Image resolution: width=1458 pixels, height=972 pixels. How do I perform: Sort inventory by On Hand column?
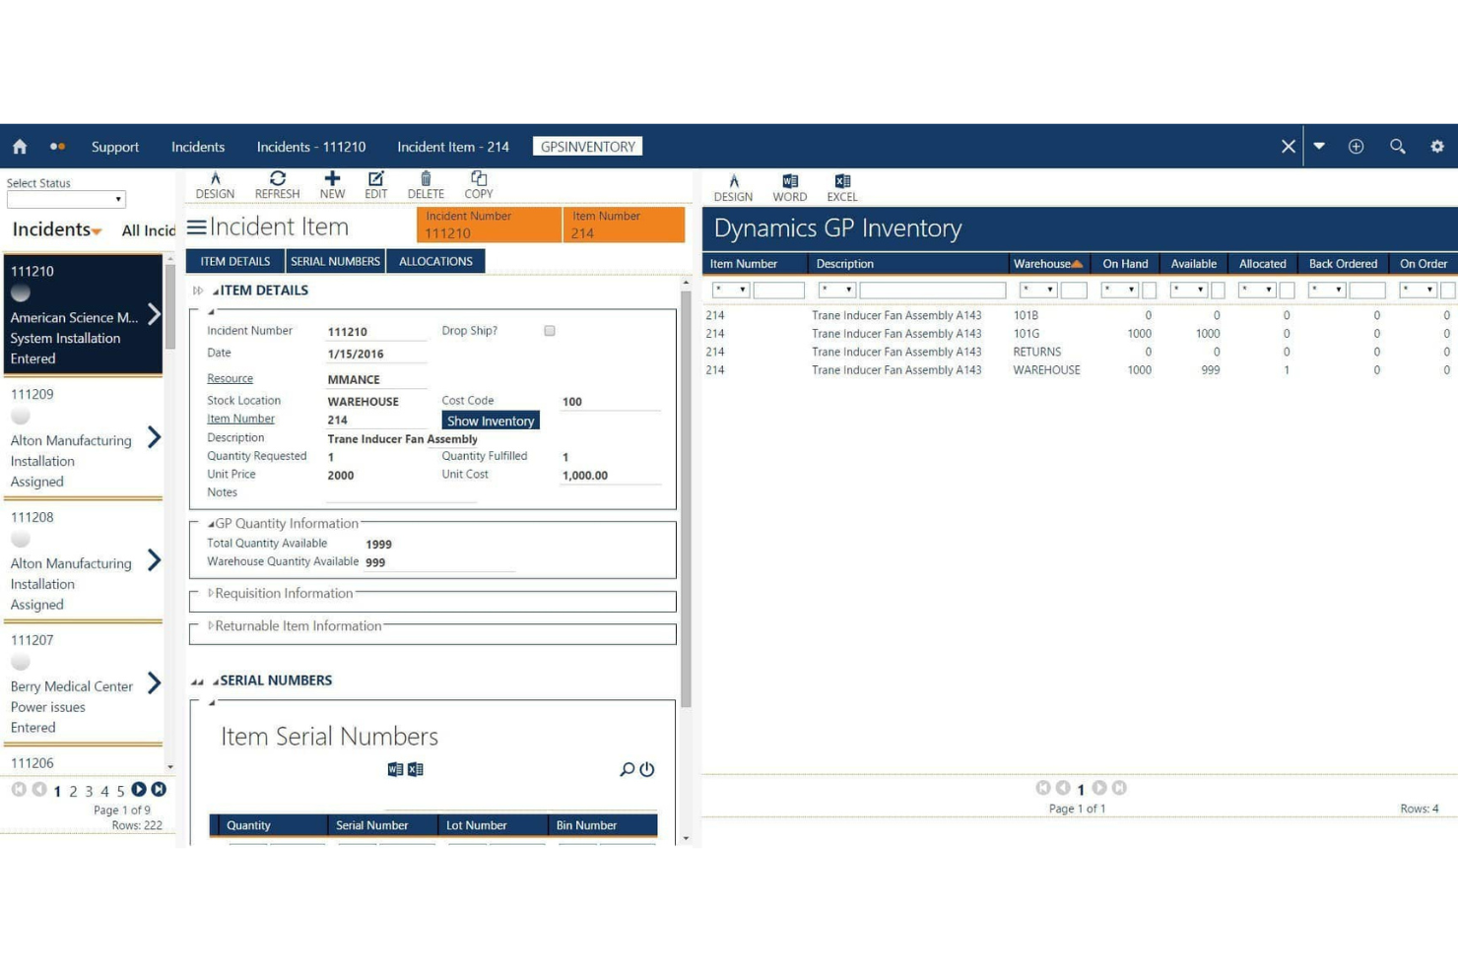(1125, 264)
